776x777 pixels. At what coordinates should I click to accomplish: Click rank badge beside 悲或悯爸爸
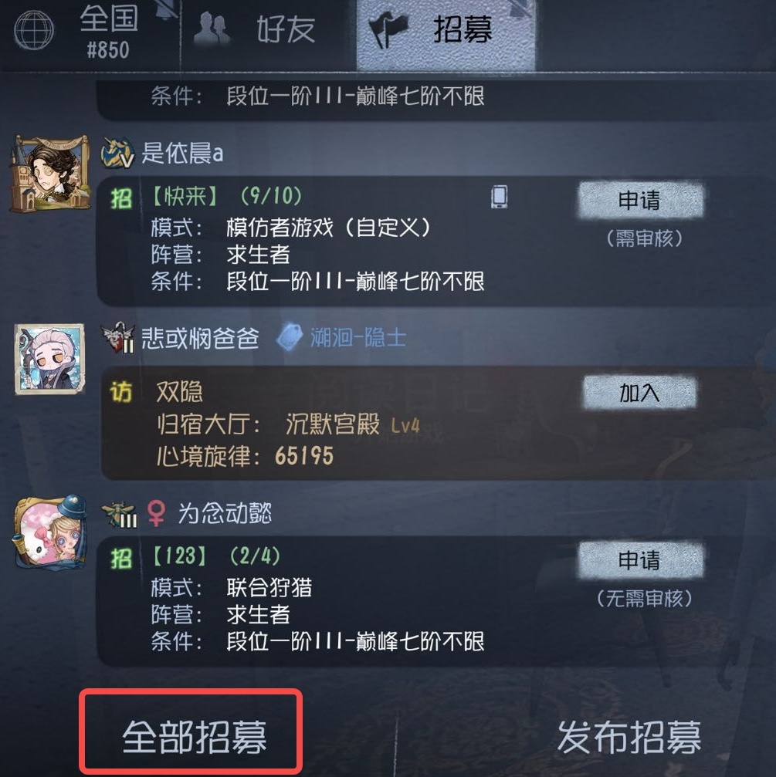click(118, 337)
